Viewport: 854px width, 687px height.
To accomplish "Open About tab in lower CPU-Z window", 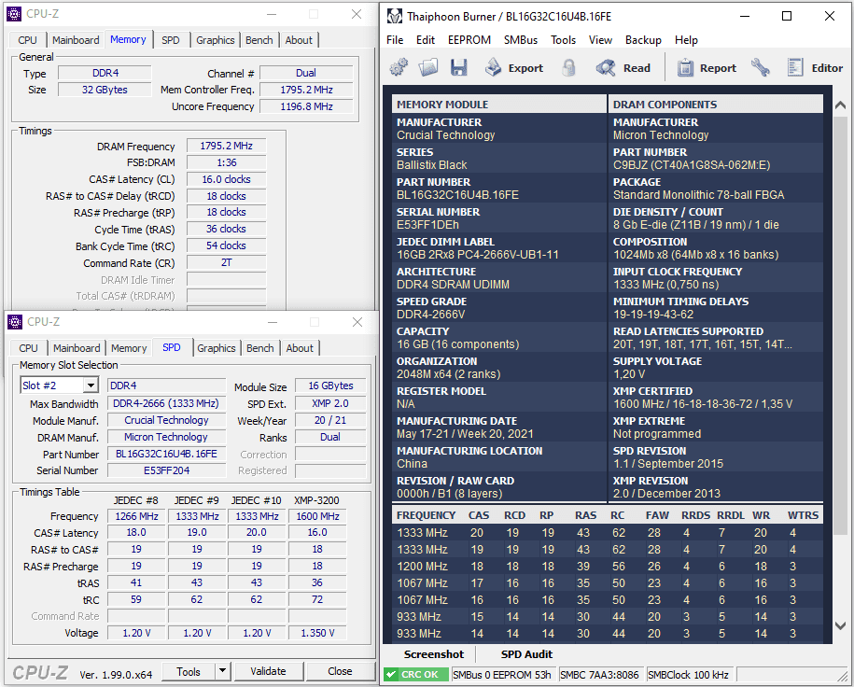I will [x=301, y=348].
